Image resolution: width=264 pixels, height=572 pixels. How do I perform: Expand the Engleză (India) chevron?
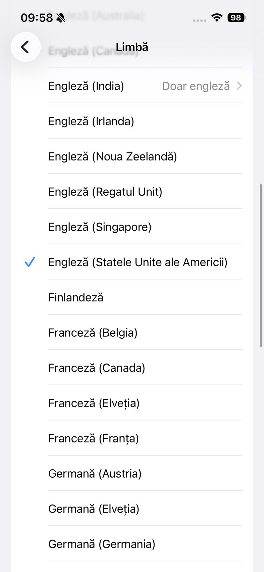click(239, 86)
